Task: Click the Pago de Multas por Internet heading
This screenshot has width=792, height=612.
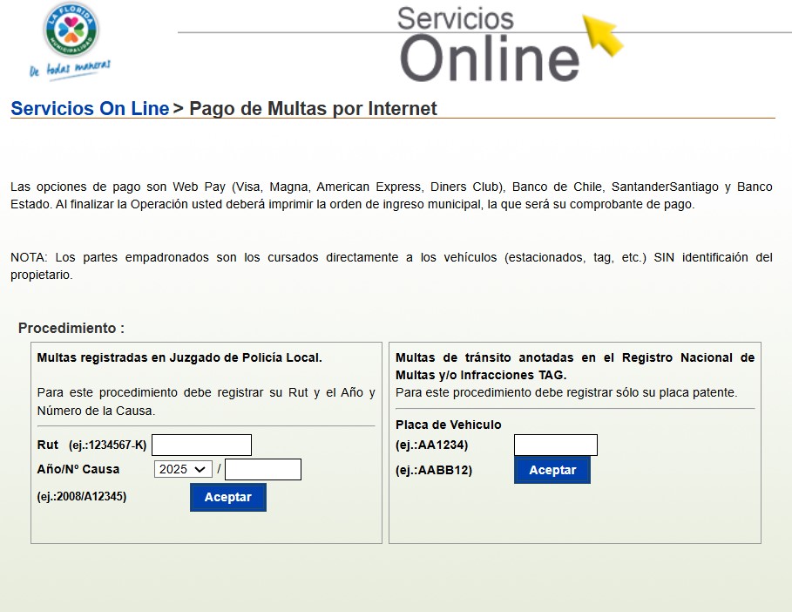Action: [x=313, y=109]
